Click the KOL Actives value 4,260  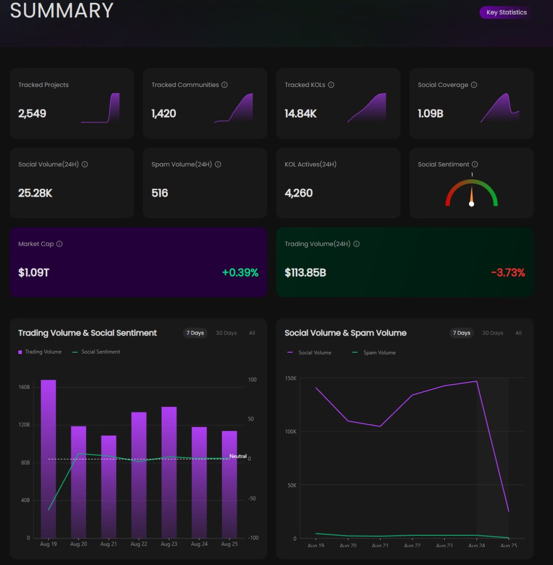coord(298,193)
